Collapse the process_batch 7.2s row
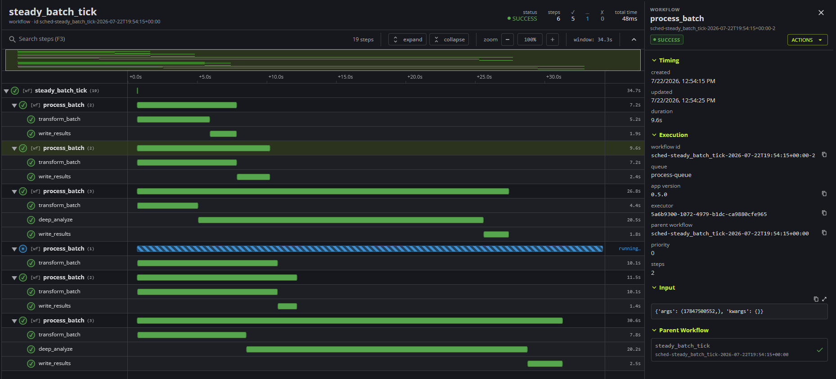Image resolution: width=836 pixels, height=379 pixels. (x=14, y=105)
